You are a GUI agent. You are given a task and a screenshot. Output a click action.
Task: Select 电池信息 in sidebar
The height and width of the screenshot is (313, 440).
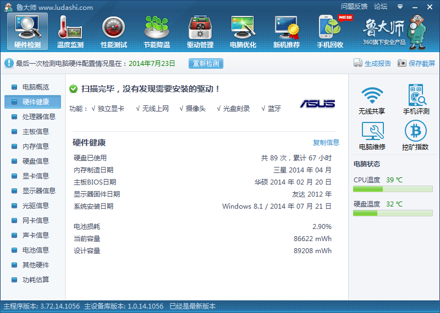pyautogui.click(x=32, y=250)
